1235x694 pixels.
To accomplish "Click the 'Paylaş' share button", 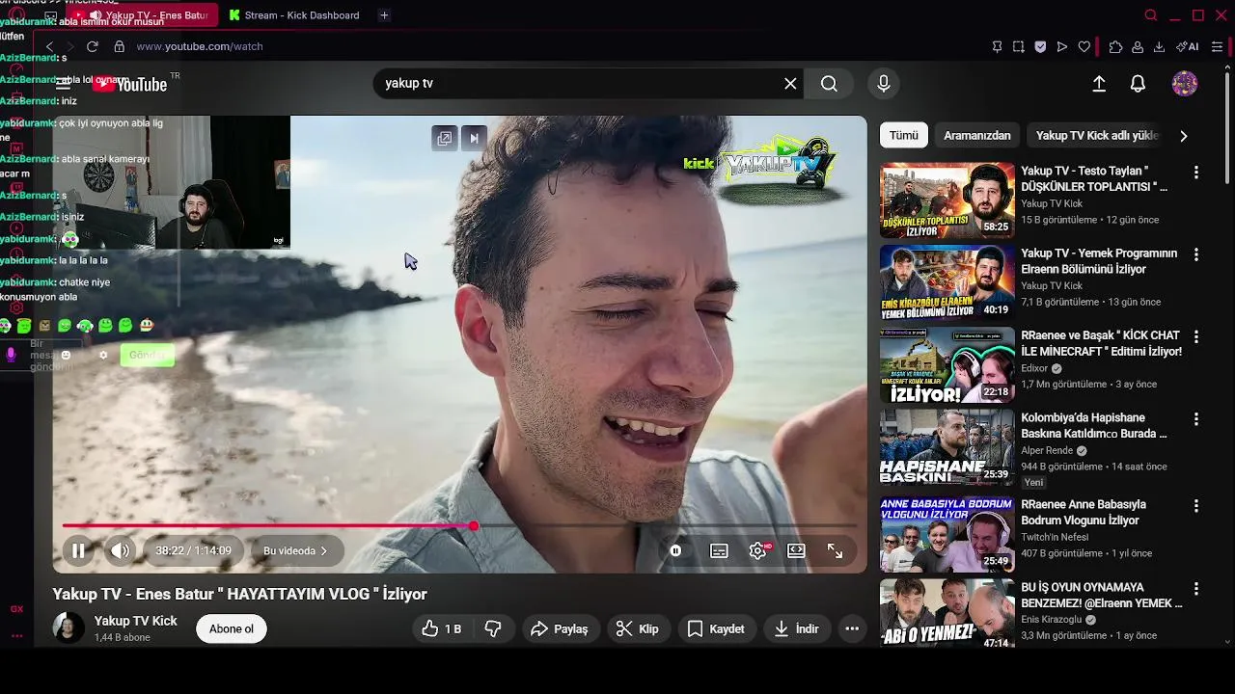I will [x=560, y=629].
